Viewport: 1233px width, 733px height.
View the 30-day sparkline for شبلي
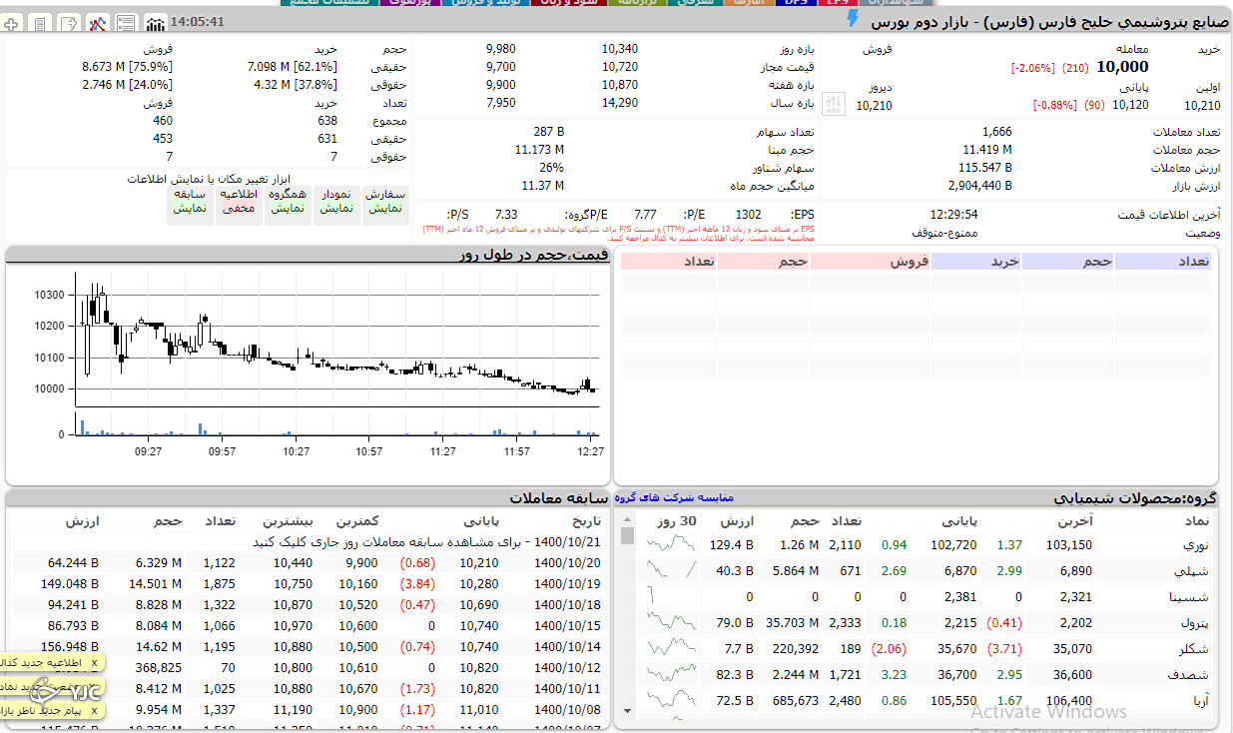(x=671, y=570)
